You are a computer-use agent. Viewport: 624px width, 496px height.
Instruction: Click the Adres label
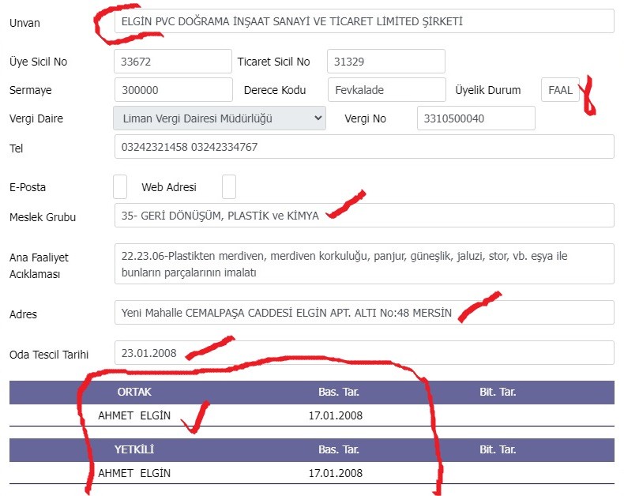(x=23, y=314)
